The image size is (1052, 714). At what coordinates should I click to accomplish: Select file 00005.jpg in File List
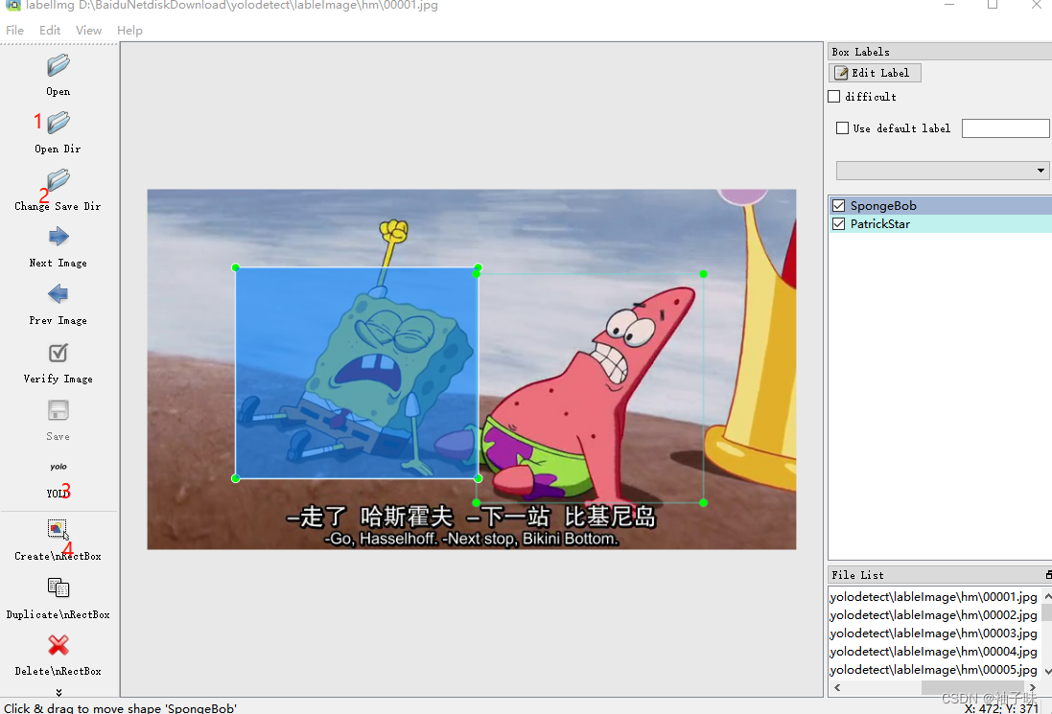933,669
